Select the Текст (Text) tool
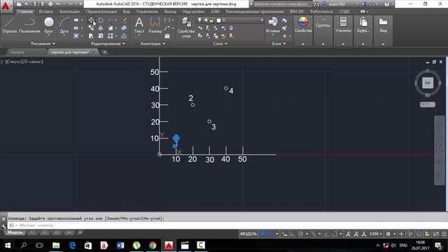The image size is (448, 252). (139, 25)
